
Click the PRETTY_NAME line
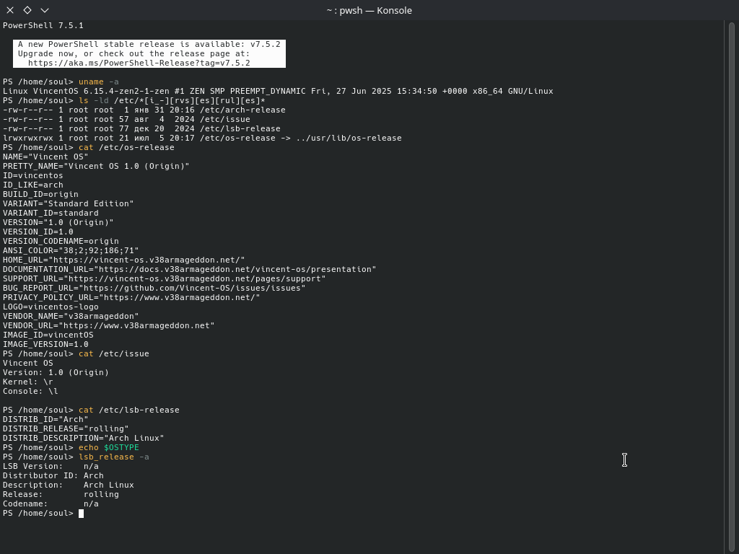[96, 167]
